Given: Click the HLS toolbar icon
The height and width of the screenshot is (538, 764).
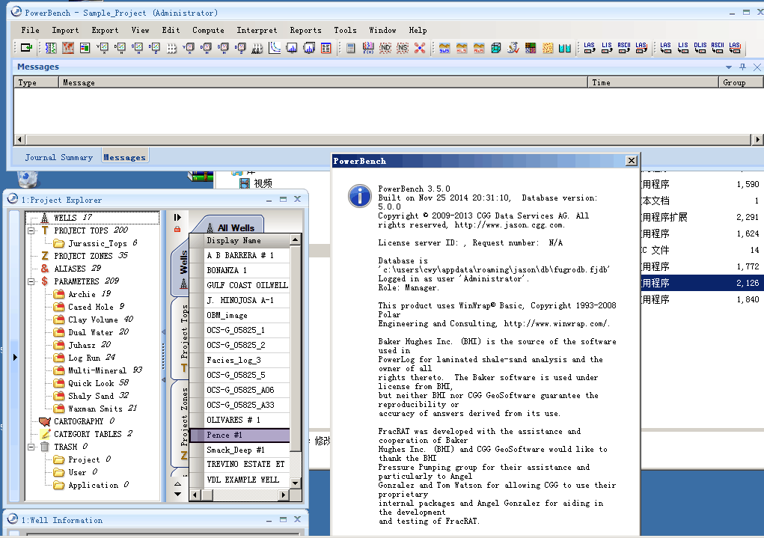Looking at the screenshot, I should (462, 48).
